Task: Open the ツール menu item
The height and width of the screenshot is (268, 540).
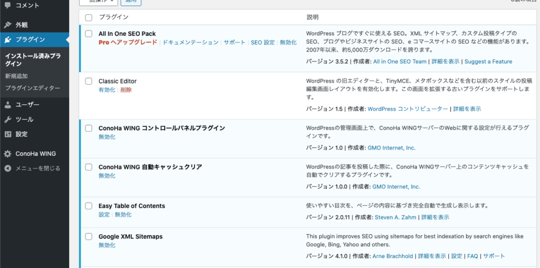Action: pos(24,120)
